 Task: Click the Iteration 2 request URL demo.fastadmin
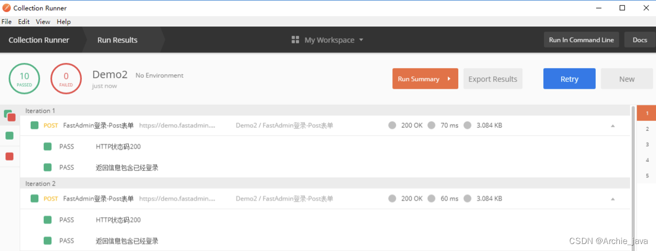tap(177, 198)
